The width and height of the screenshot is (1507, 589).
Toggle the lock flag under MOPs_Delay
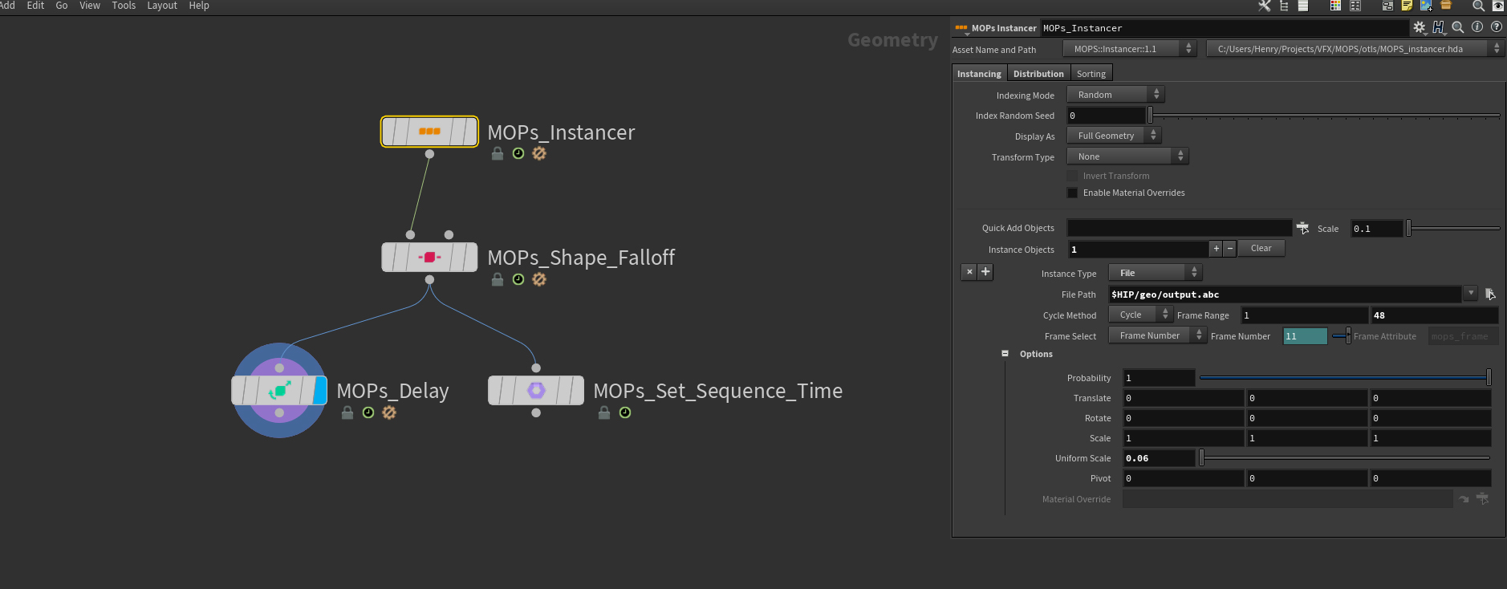click(347, 412)
